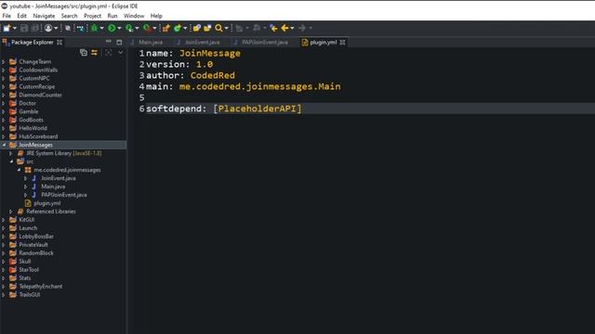The width and height of the screenshot is (595, 334).
Task: Select PAPIJoinEvent.java in Package Explorer
Action: tap(64, 195)
